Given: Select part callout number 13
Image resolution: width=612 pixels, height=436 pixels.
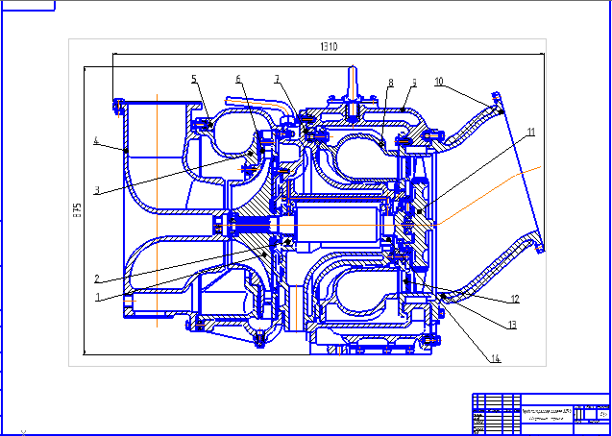Looking at the screenshot, I should pyautogui.click(x=512, y=326).
